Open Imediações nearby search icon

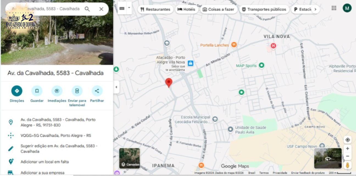point(57,91)
